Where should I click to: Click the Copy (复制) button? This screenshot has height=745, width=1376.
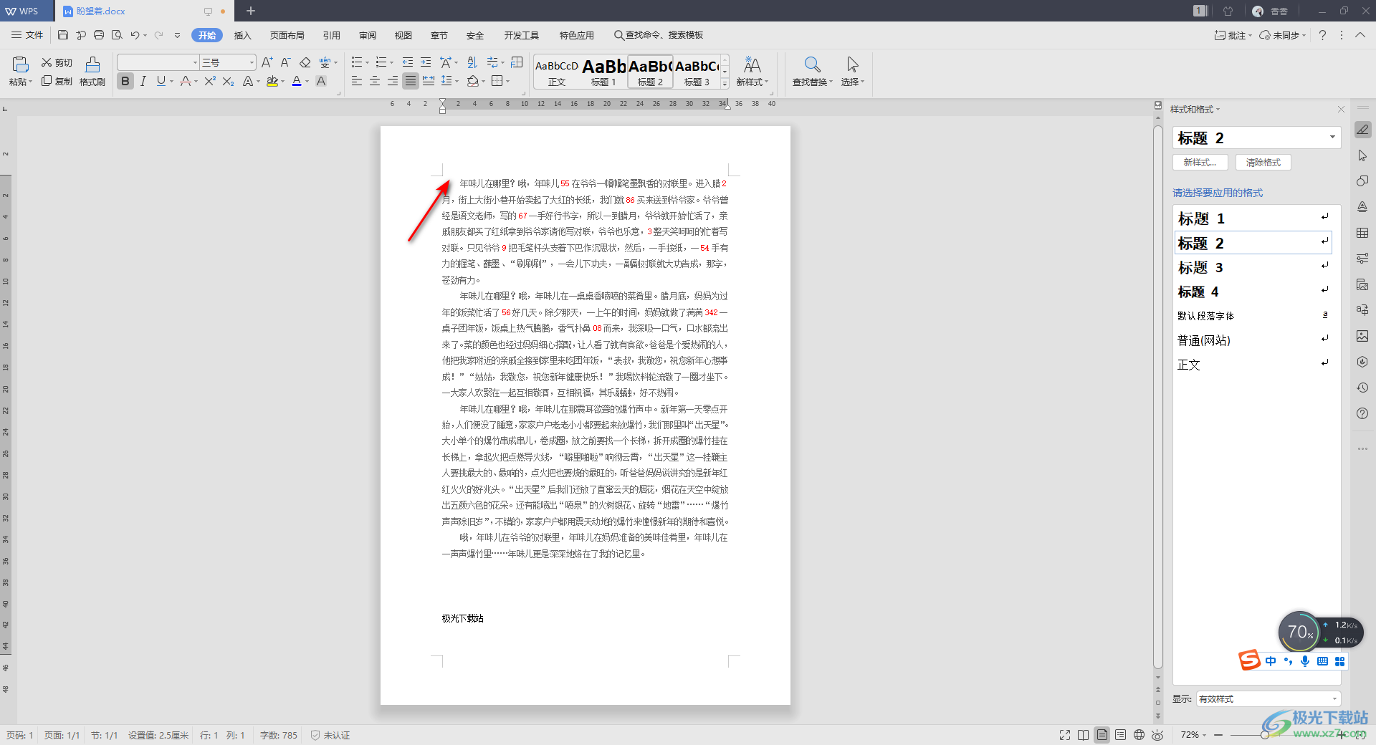57,81
